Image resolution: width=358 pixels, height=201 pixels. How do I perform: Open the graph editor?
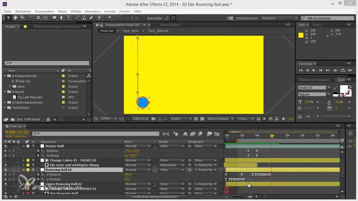217,134
